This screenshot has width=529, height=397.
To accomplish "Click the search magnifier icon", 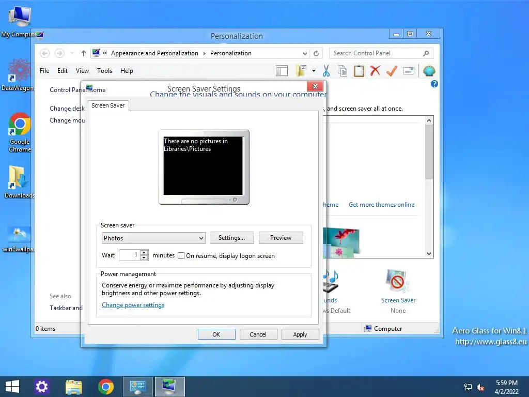I will [x=426, y=53].
